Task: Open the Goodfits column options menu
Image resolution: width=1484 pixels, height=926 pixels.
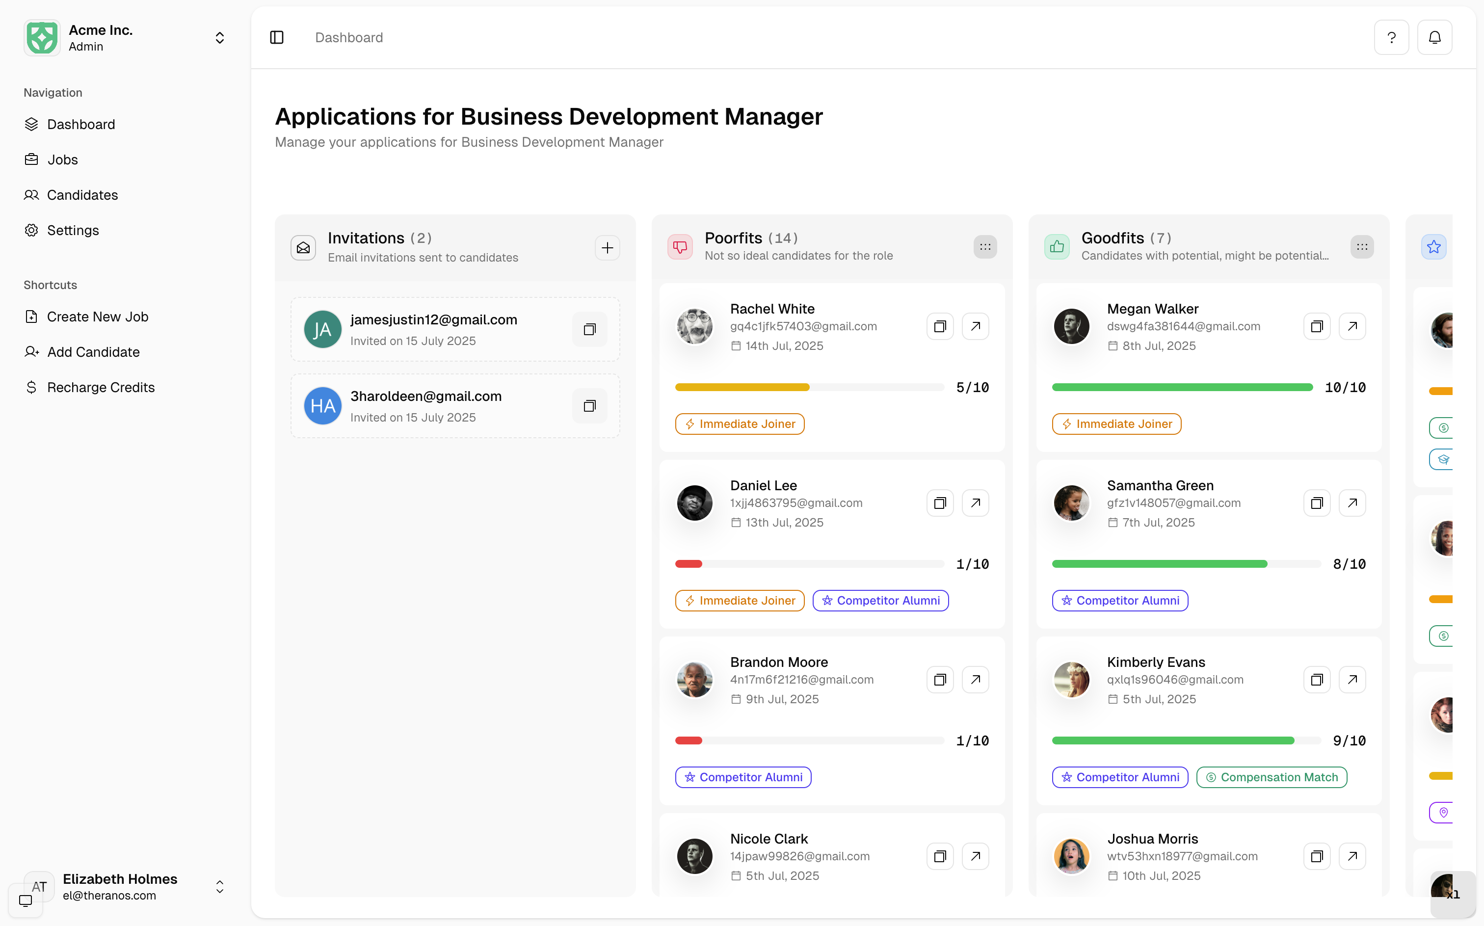Action: tap(1361, 247)
